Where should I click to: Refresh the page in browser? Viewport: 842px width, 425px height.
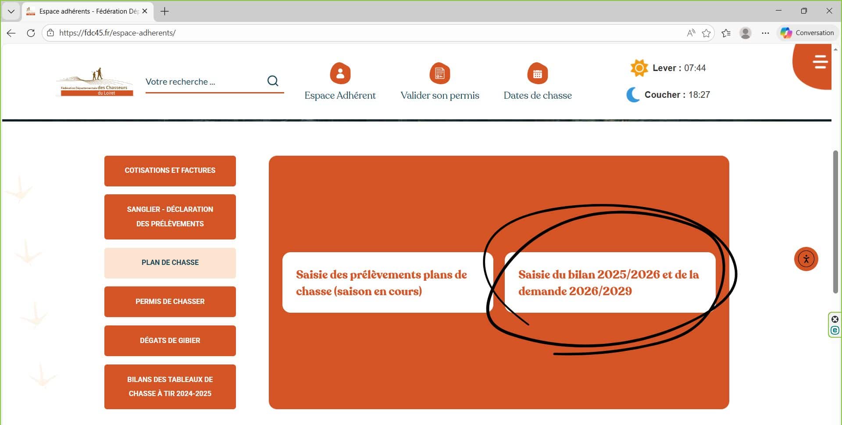tap(31, 33)
